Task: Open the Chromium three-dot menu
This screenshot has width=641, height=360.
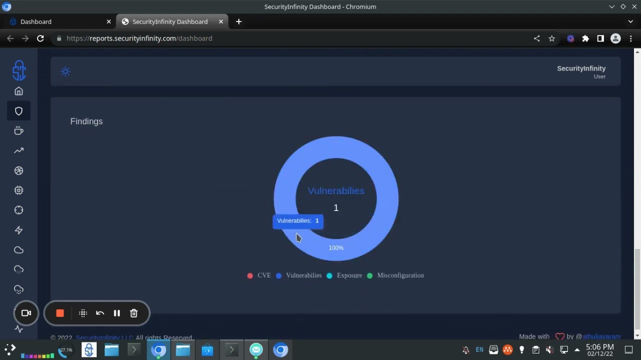Action: coord(631,38)
